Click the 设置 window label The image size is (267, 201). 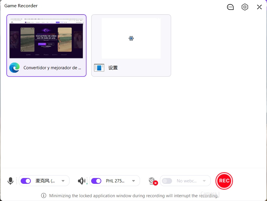[x=113, y=68]
